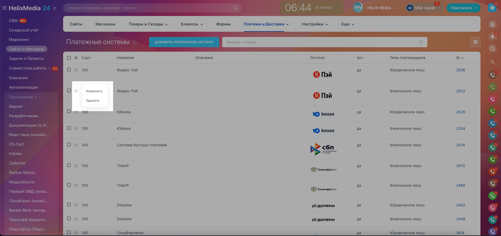Screen dimensions: 501x236
Task: Click the СБП logo image
Action: pos(323,149)
